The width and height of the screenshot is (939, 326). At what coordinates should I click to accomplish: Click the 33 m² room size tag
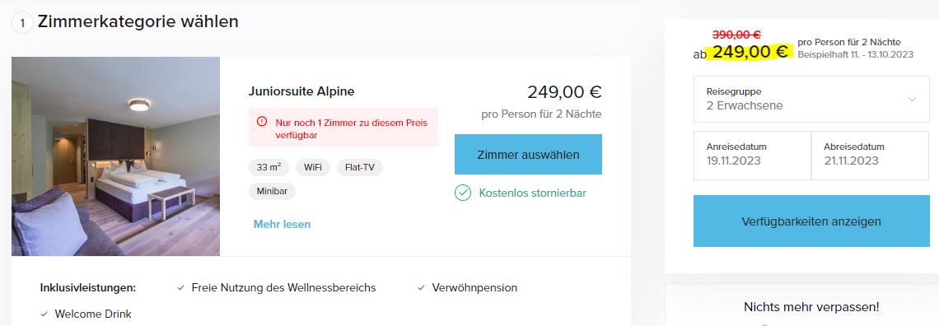pos(269,167)
